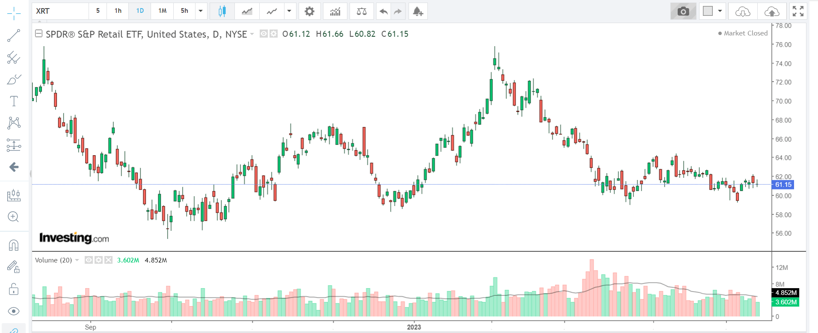Click the left sidebar back arrow
Viewport: 818px width, 333px height.
(x=14, y=167)
